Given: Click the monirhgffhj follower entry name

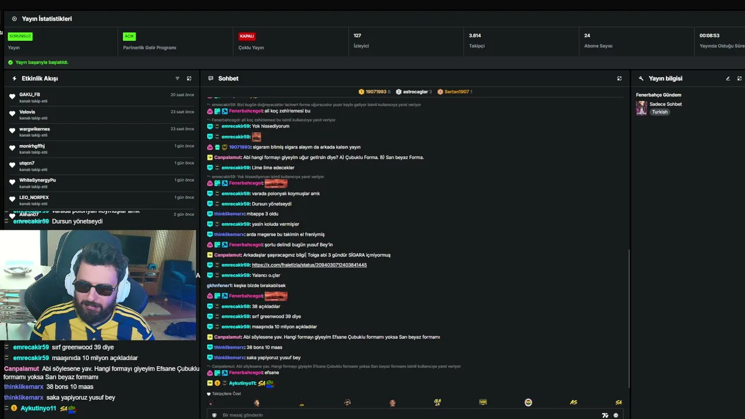Looking at the screenshot, I should [32, 146].
